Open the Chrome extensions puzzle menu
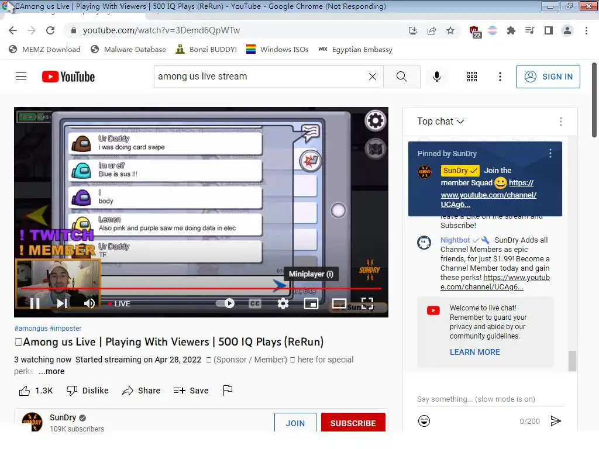 click(511, 30)
